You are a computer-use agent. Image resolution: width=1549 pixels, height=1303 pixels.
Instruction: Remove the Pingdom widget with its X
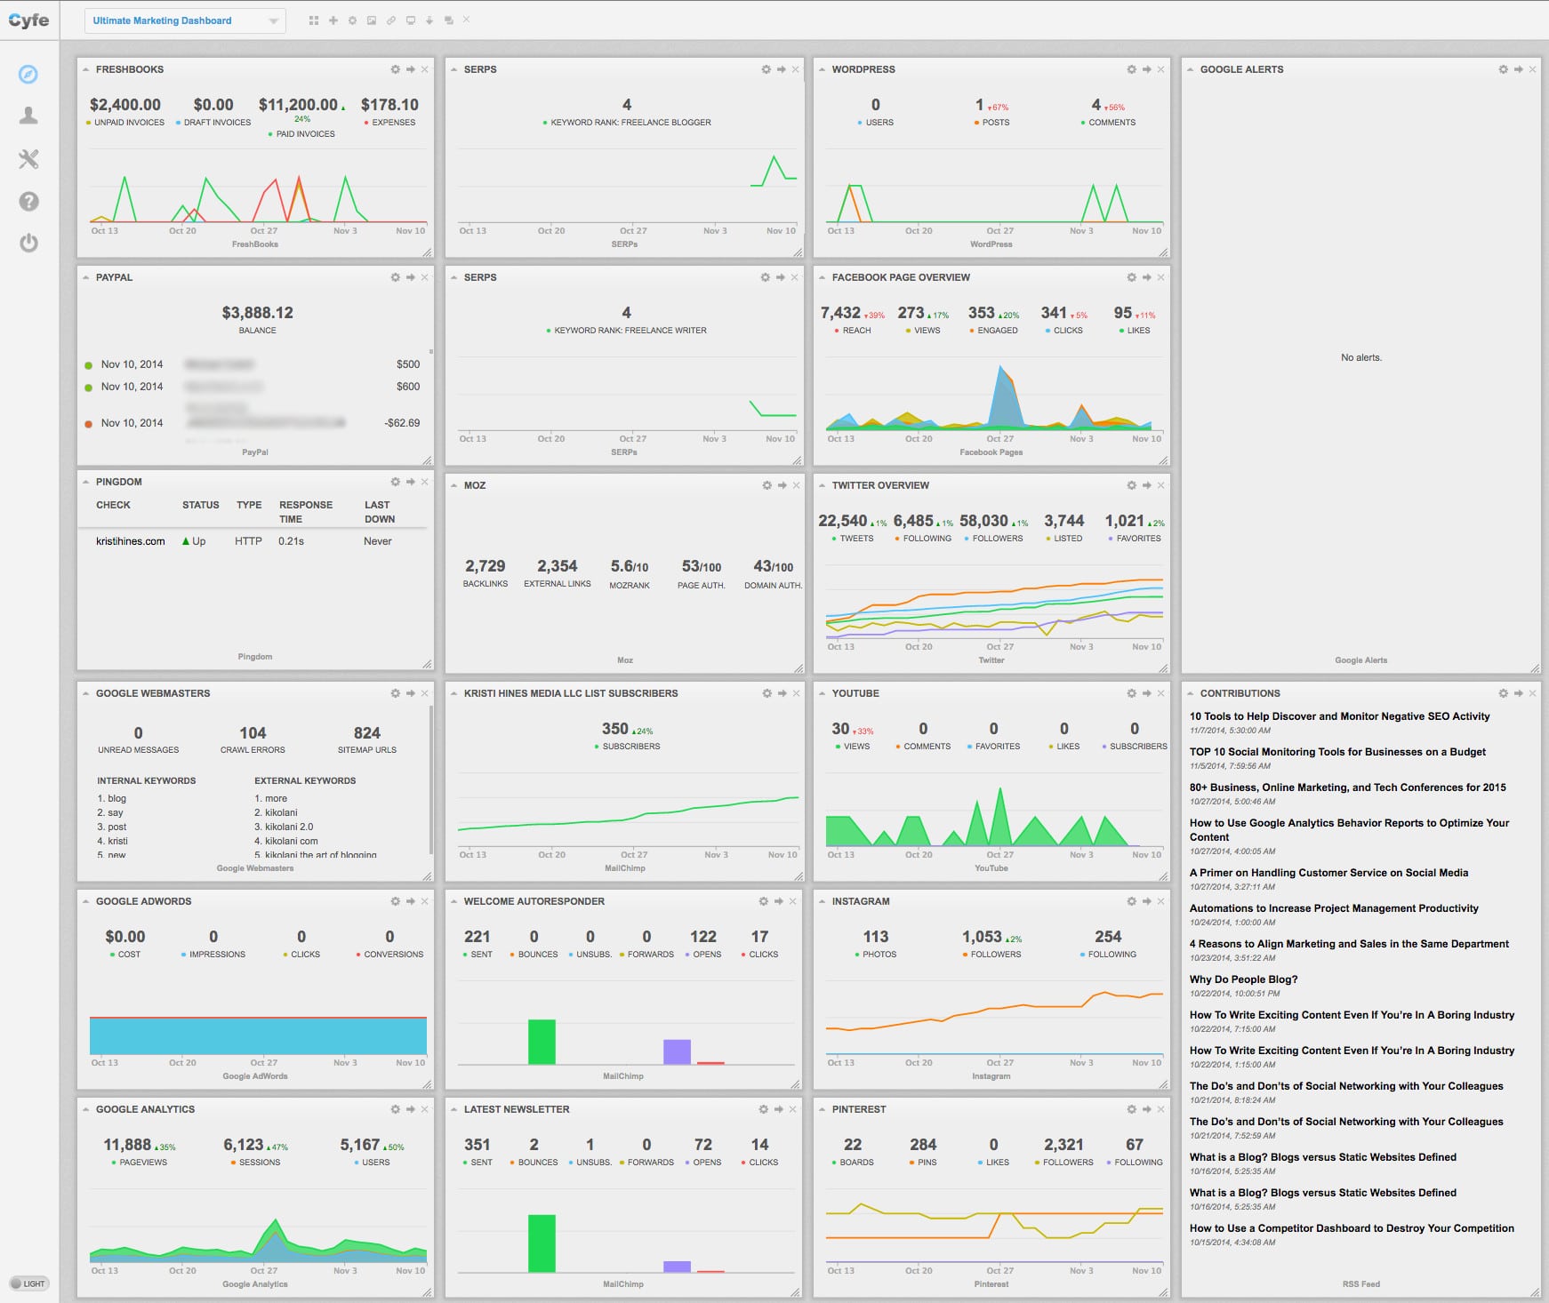(x=425, y=482)
